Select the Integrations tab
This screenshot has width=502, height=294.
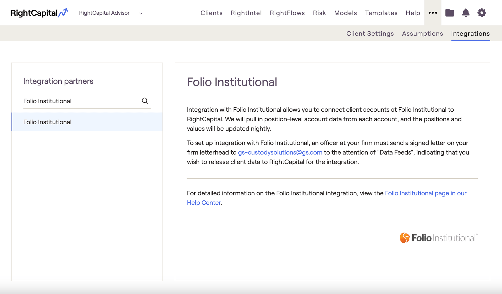pyautogui.click(x=470, y=33)
